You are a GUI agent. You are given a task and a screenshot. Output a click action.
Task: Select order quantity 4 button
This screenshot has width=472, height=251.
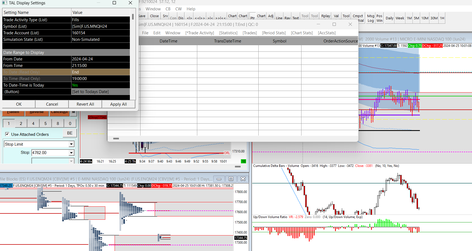(33, 123)
